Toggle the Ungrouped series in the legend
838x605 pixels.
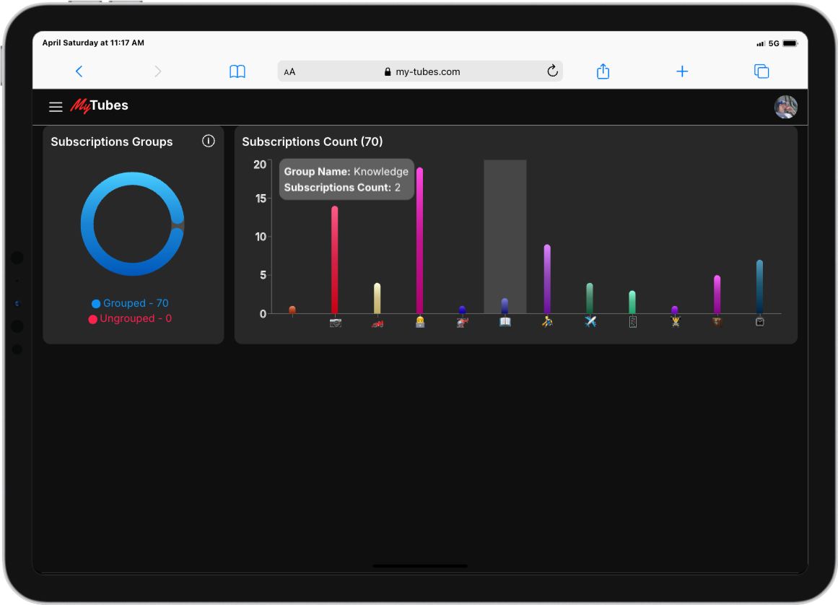(x=132, y=318)
